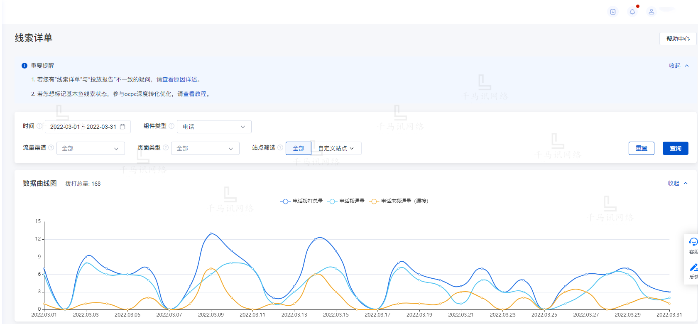
Task: Toggle 电话拨打总量 legend series
Action: point(302,201)
